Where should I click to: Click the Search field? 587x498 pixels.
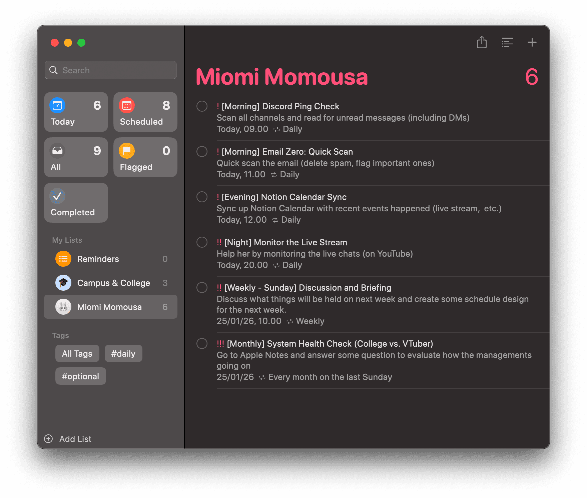[111, 70]
